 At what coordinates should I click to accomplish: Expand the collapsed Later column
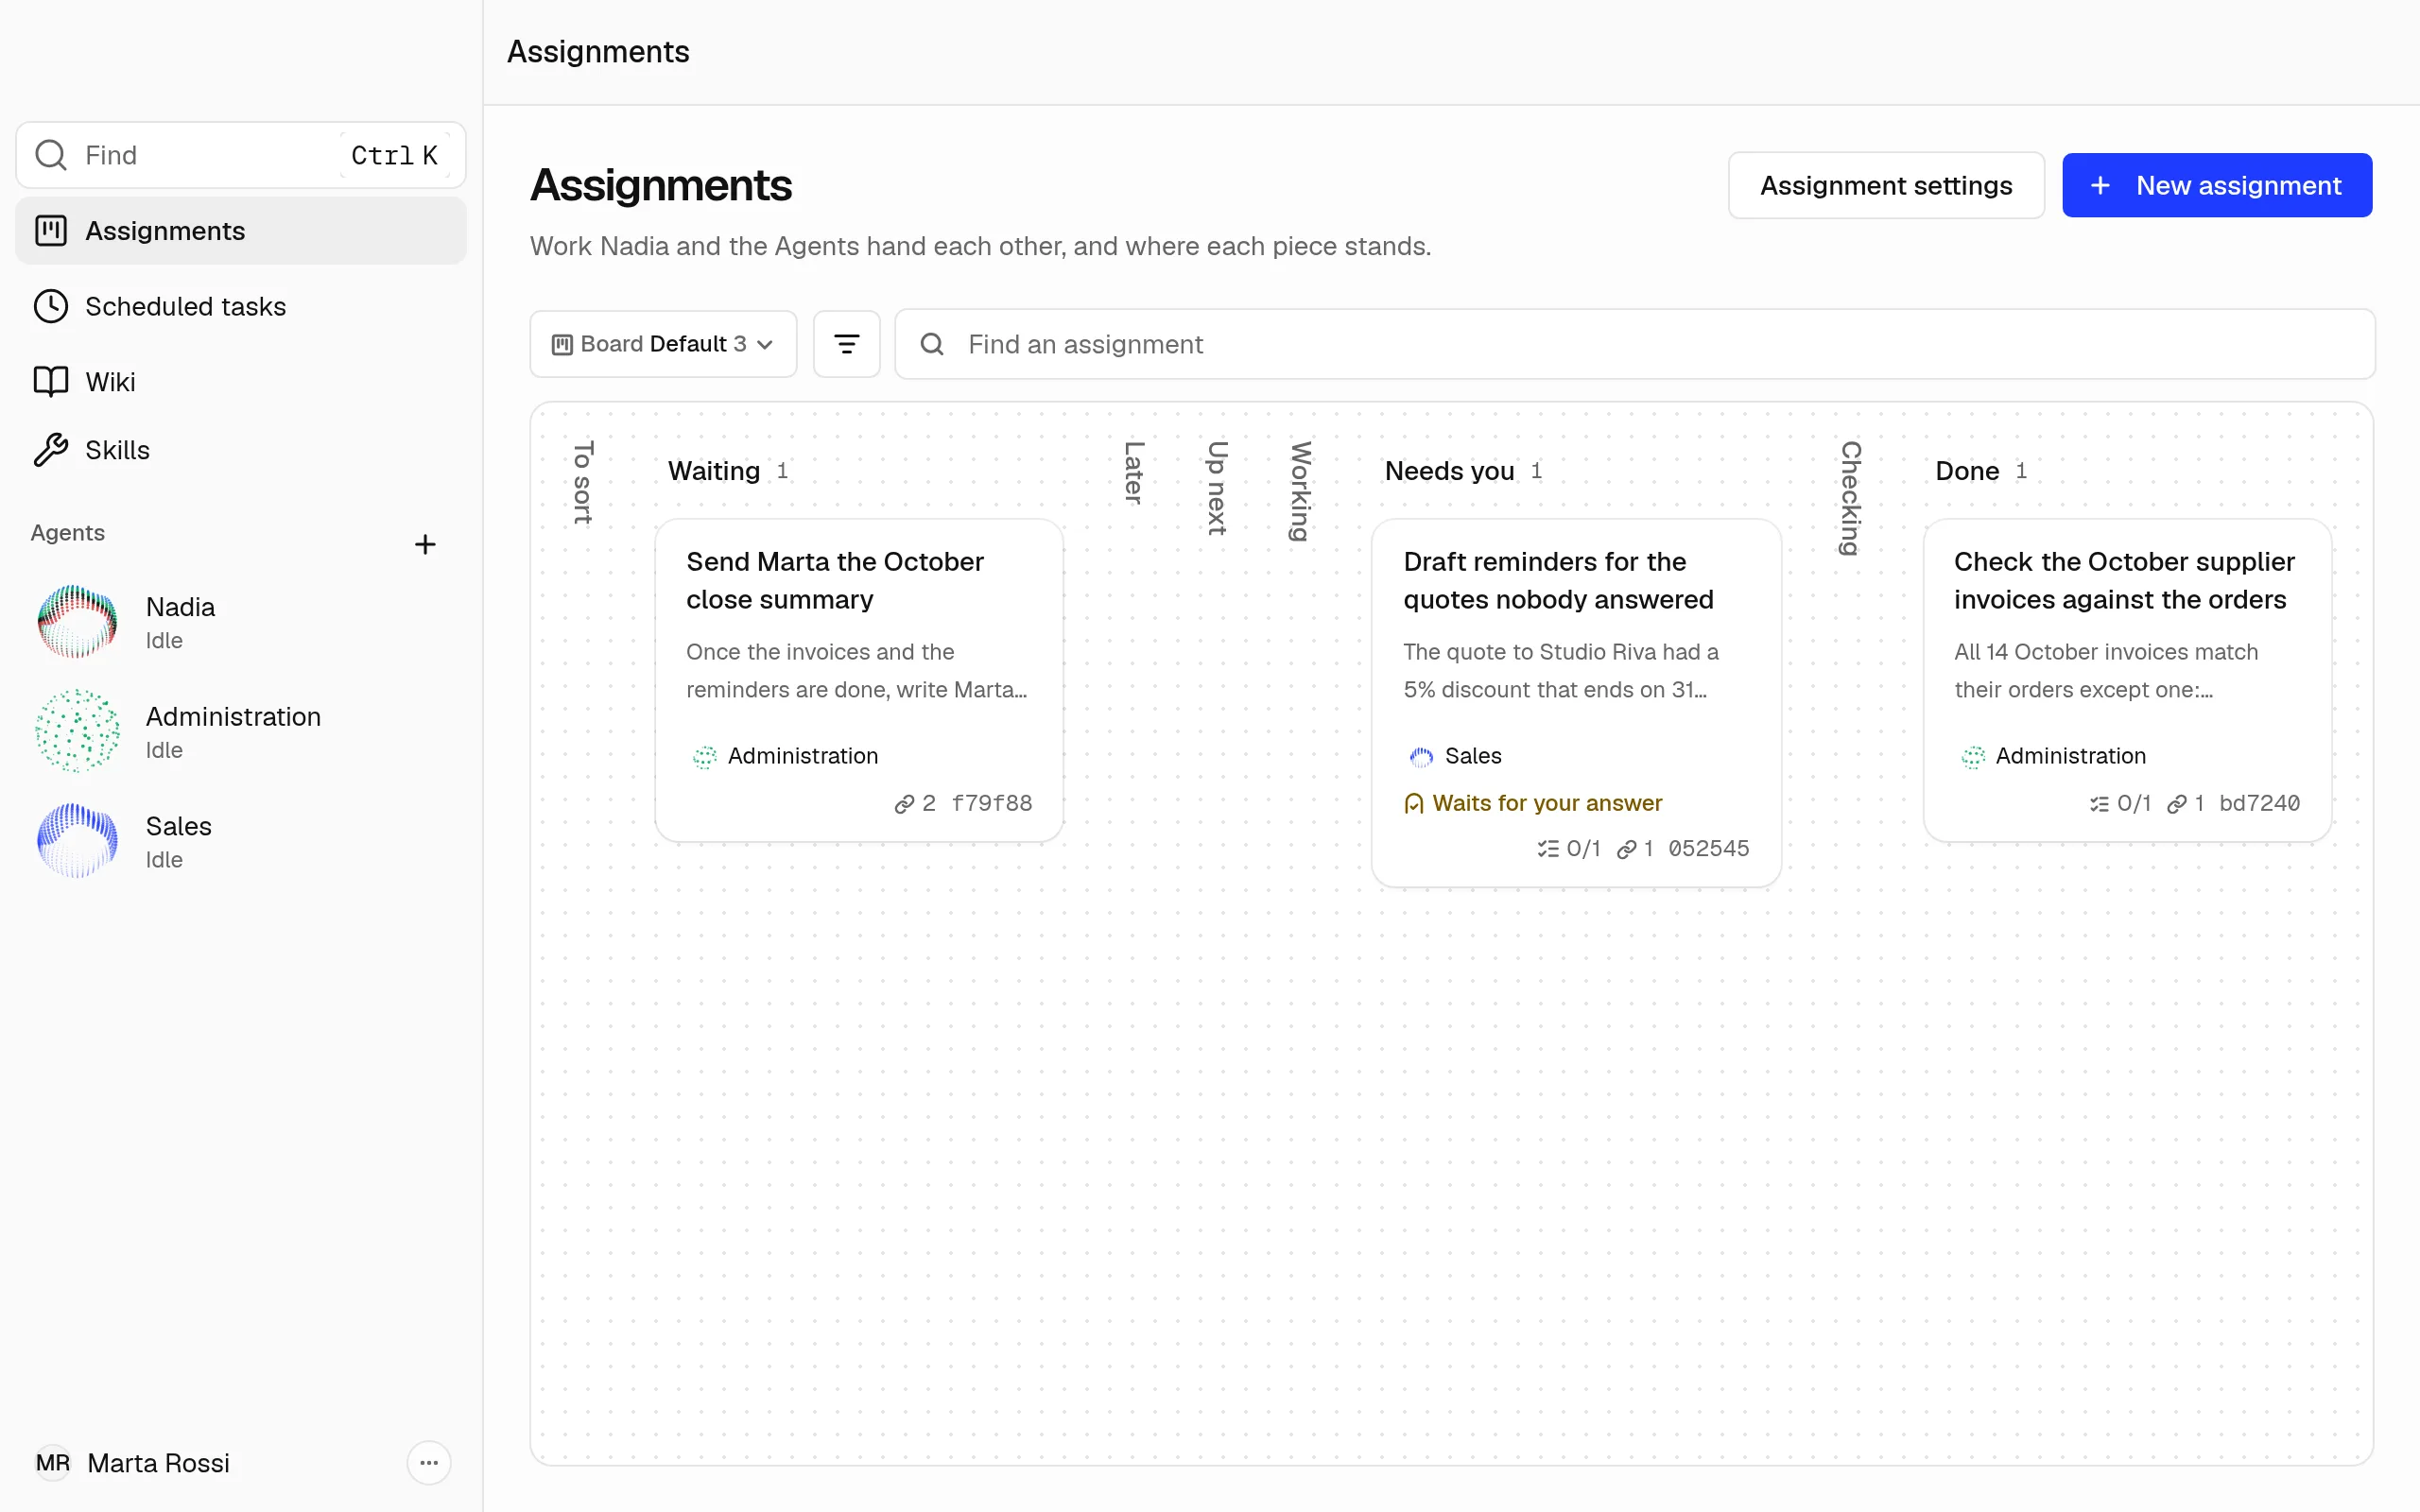pyautogui.click(x=1134, y=472)
